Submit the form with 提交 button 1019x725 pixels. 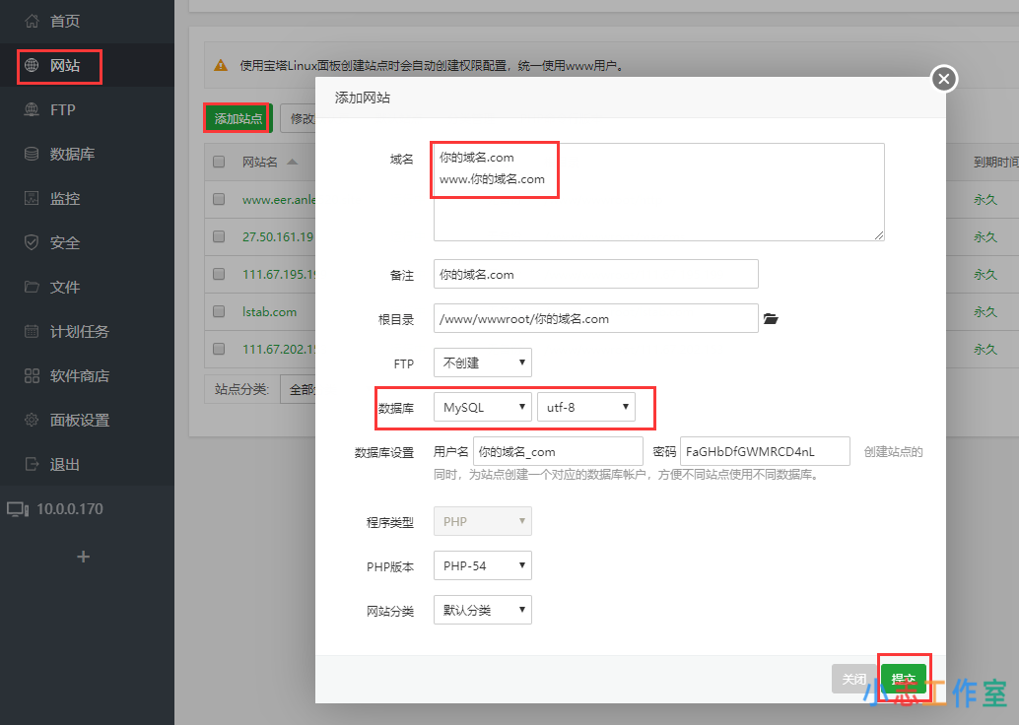(x=904, y=679)
